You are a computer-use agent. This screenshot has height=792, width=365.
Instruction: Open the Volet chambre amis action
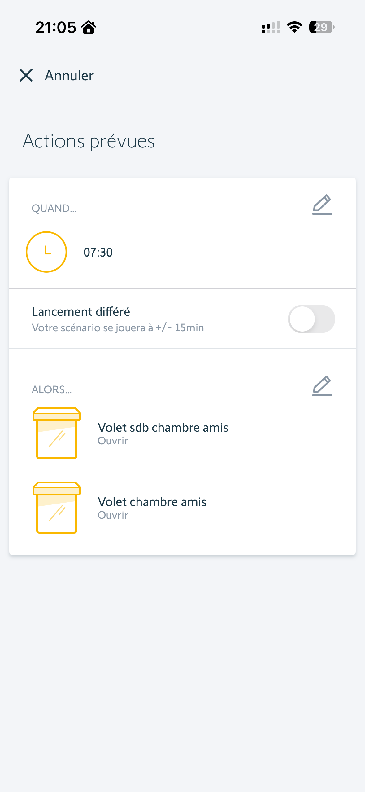click(152, 502)
